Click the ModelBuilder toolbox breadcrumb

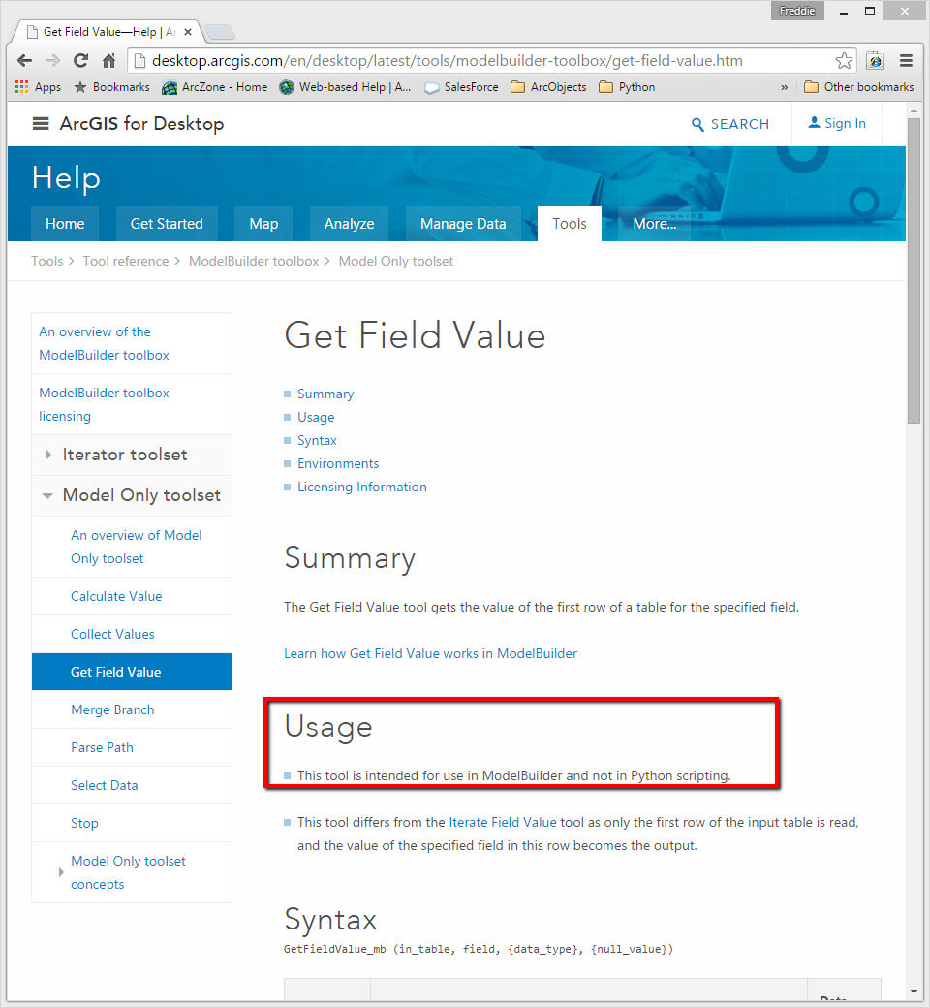click(x=254, y=261)
